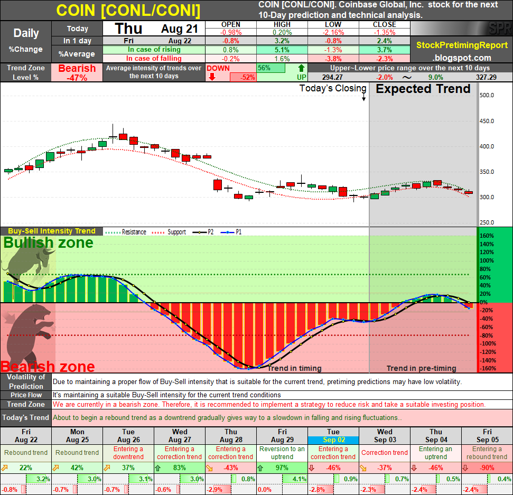Screen dimensions: 513x495
Task: Click the -52% red DOWN intensity bar
Action: point(243,77)
